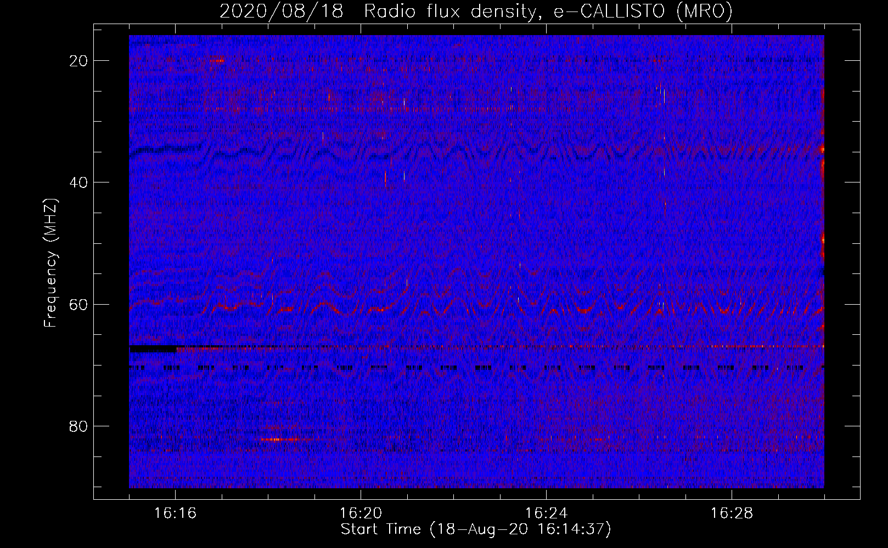Click the 16:16 time tick label

tap(176, 513)
